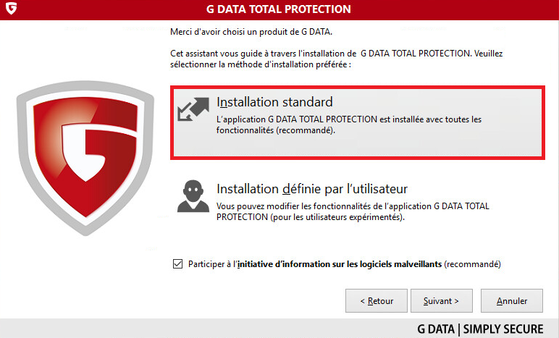Click the "G DATA TOTAL PROTECTION" title text
Viewport: 559px width, 338px height.
(x=279, y=9)
